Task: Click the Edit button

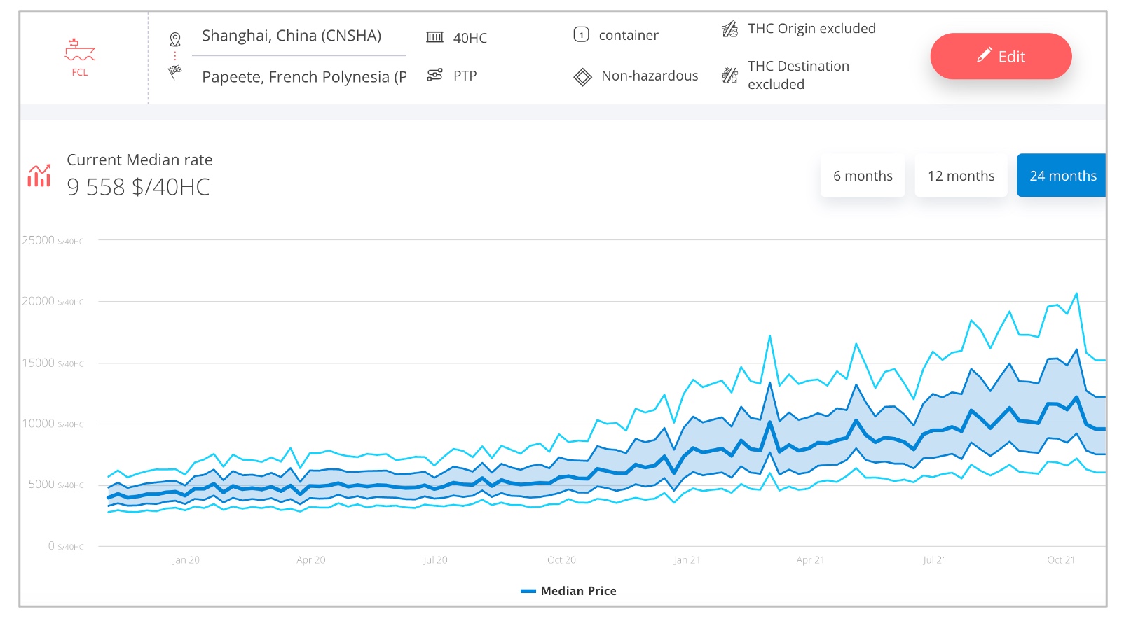Action: [1001, 56]
